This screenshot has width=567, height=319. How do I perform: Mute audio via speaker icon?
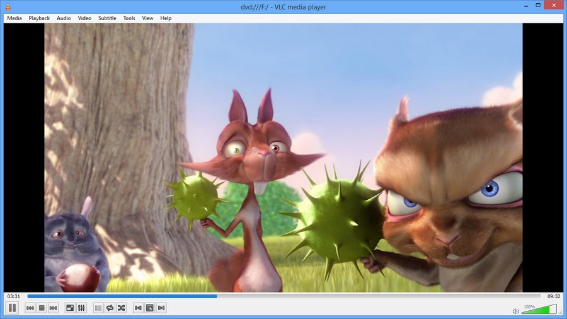click(x=515, y=311)
